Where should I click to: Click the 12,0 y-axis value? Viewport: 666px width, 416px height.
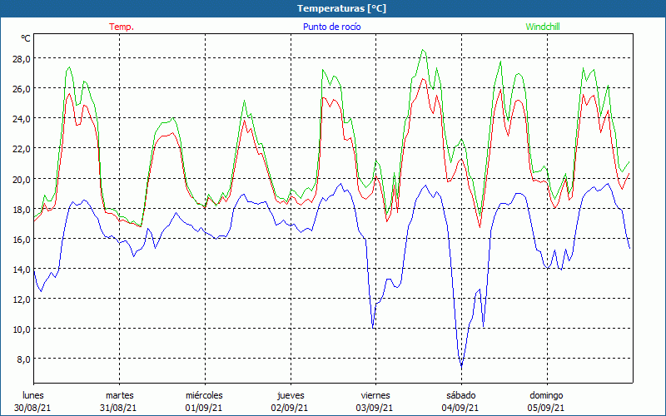tap(22, 300)
